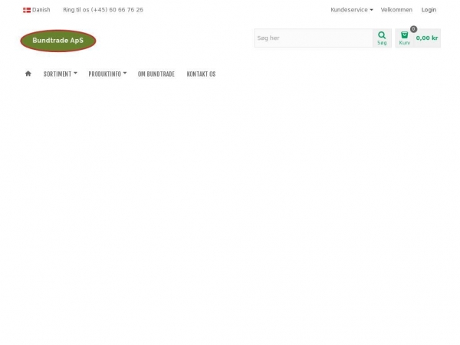Open the Kurv shopping basket icon
This screenshot has height=345, width=460.
coord(404,38)
